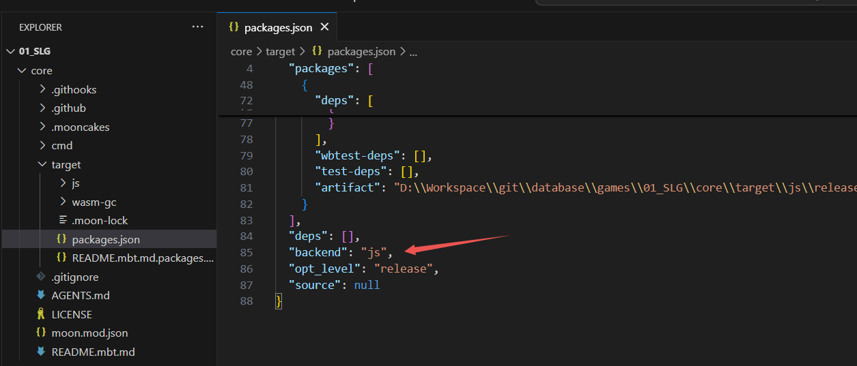Collapse the 01_SLG root folder
Viewport: 857px width, 366px height.
click(x=10, y=51)
